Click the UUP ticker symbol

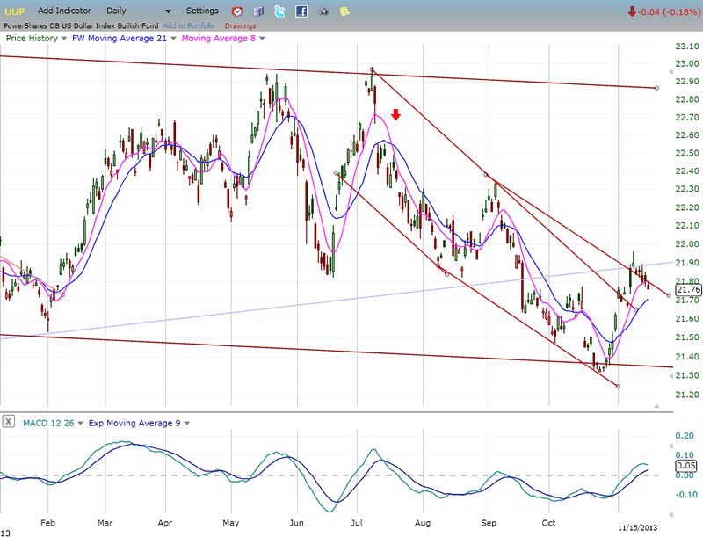[16, 11]
